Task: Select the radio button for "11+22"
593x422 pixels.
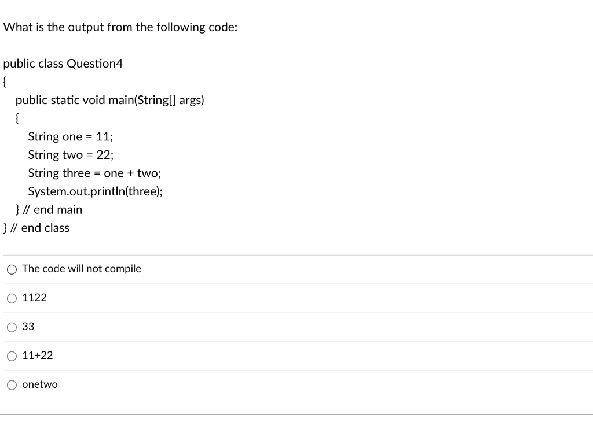Action: click(12, 356)
